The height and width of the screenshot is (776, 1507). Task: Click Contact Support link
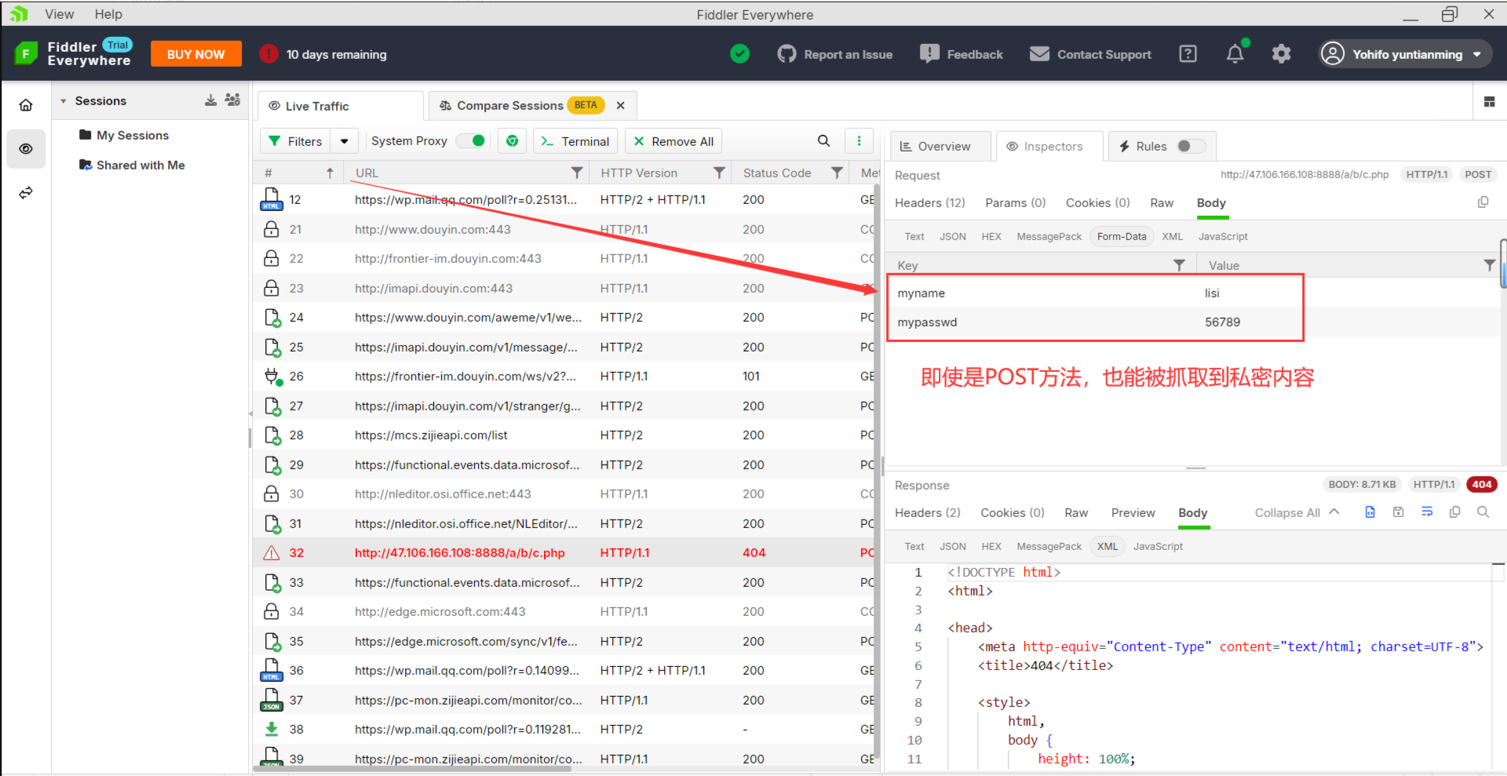click(1091, 54)
